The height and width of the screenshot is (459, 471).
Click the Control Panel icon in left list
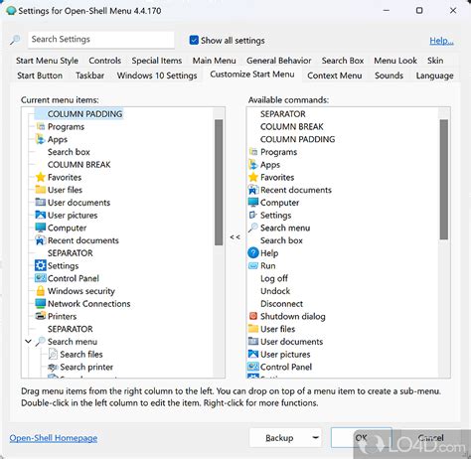(x=41, y=278)
